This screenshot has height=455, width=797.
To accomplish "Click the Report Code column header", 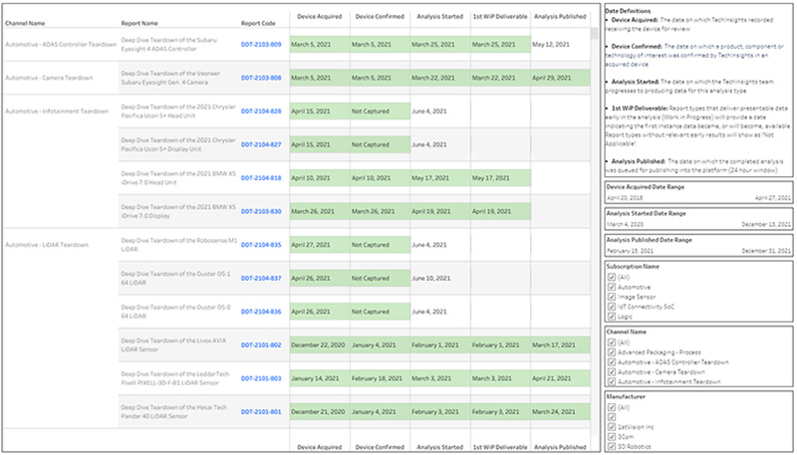I will click(x=258, y=23).
